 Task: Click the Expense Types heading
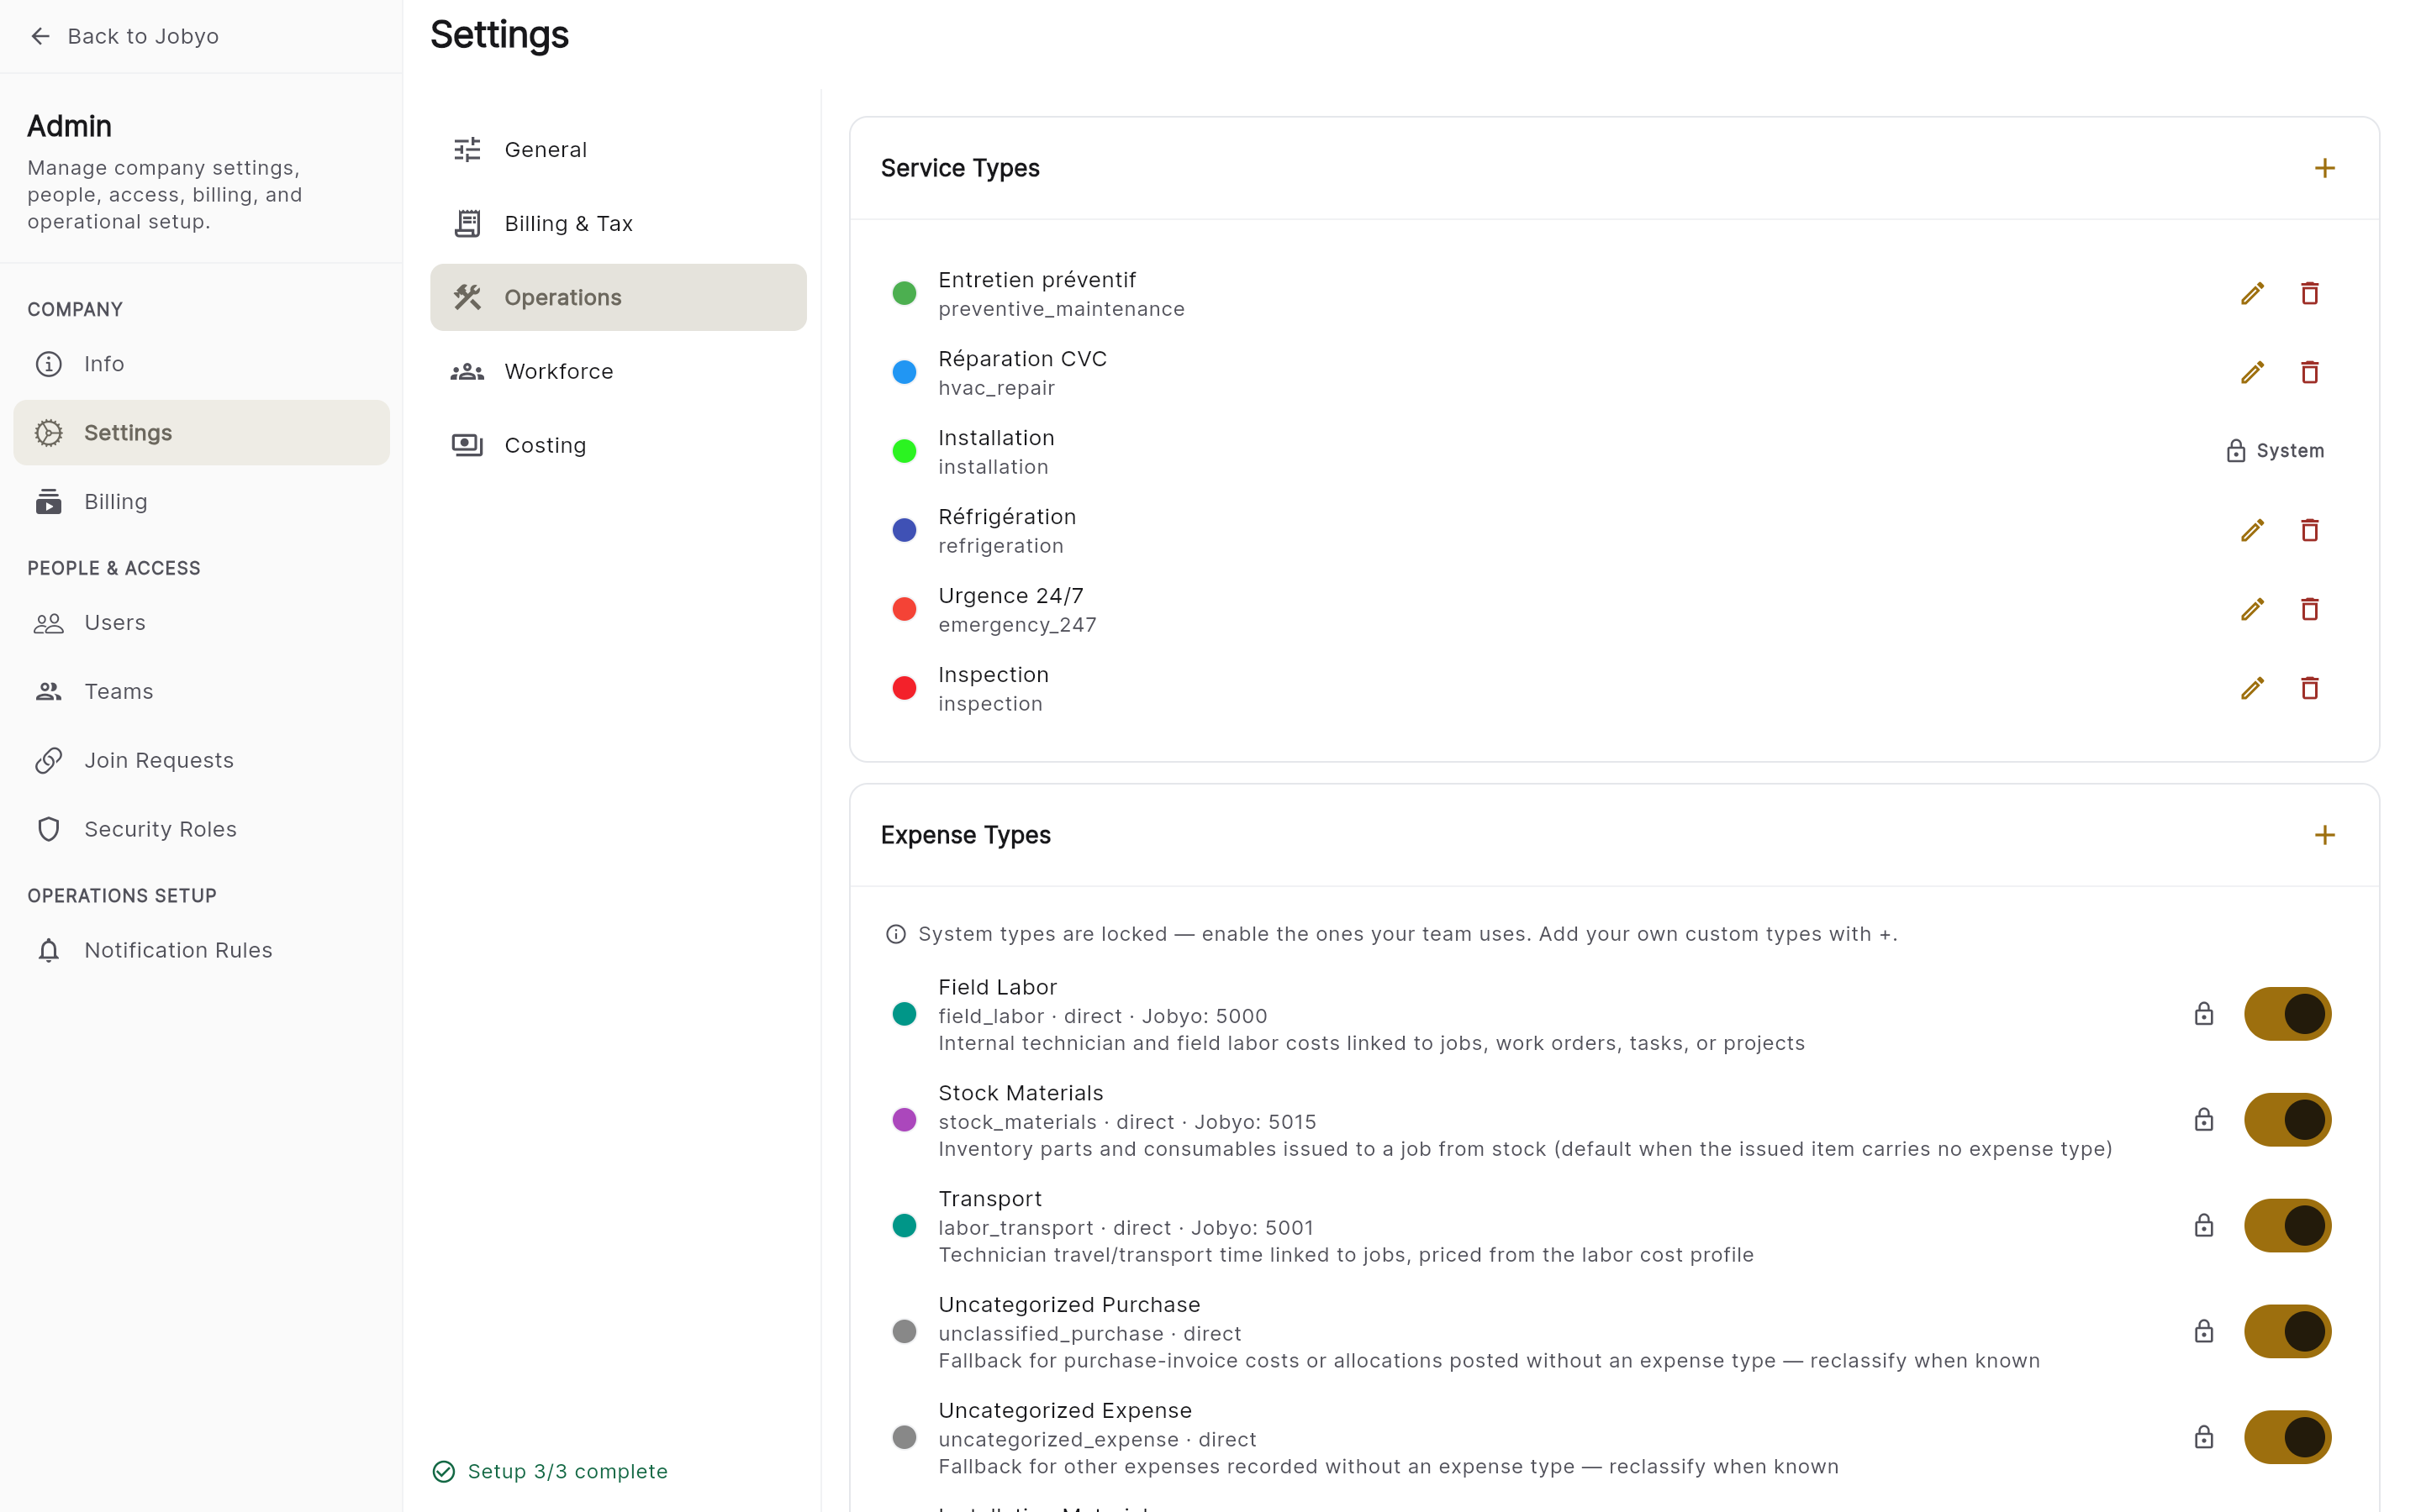pos(965,835)
